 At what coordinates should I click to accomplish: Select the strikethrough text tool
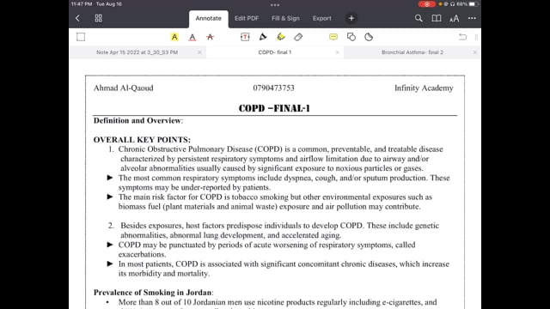point(210,37)
